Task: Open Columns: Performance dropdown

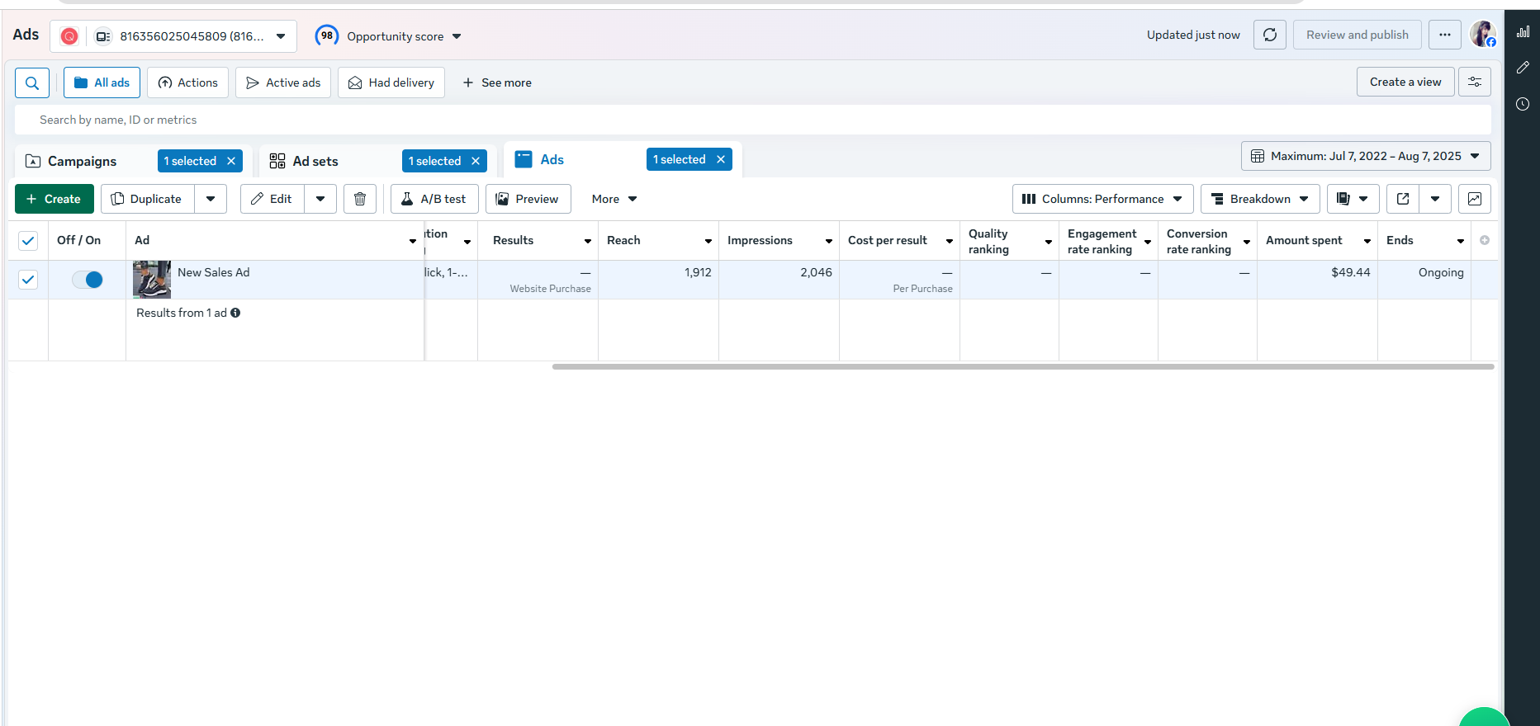Action: [1102, 199]
